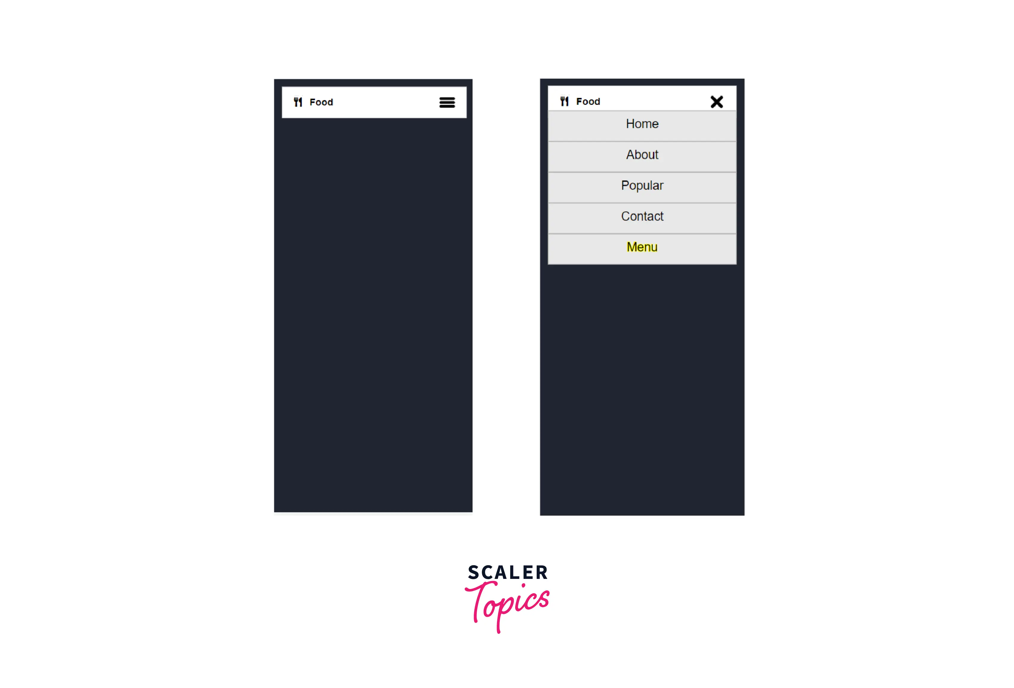Select the Popular navigation tab
The width and height of the screenshot is (1014, 688).
pos(642,185)
